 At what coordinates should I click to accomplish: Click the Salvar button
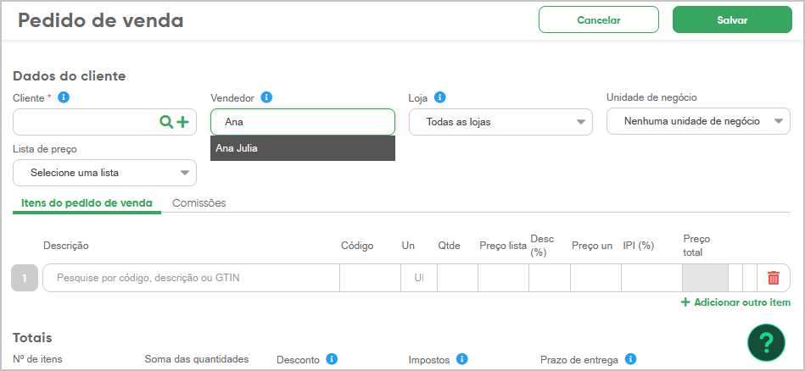tap(732, 20)
